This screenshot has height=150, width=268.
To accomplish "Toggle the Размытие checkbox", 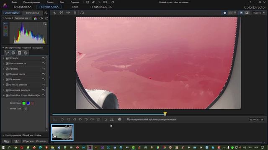I will pos(7,80).
